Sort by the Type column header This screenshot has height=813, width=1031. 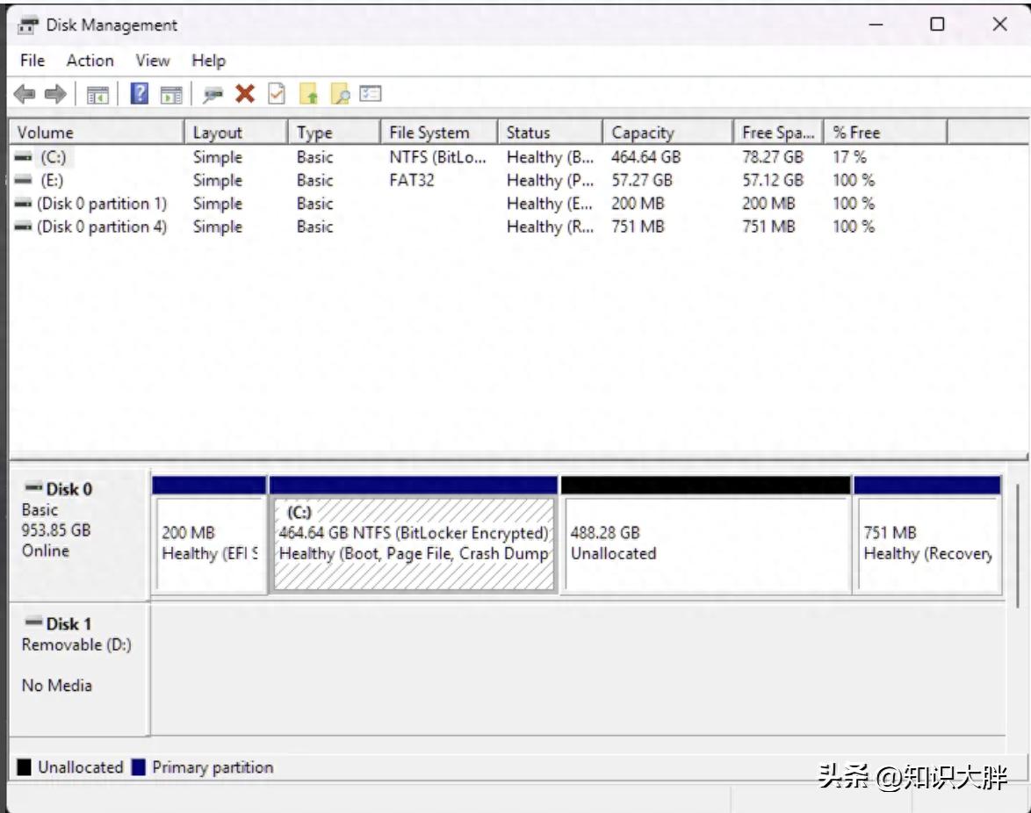pyautogui.click(x=334, y=132)
